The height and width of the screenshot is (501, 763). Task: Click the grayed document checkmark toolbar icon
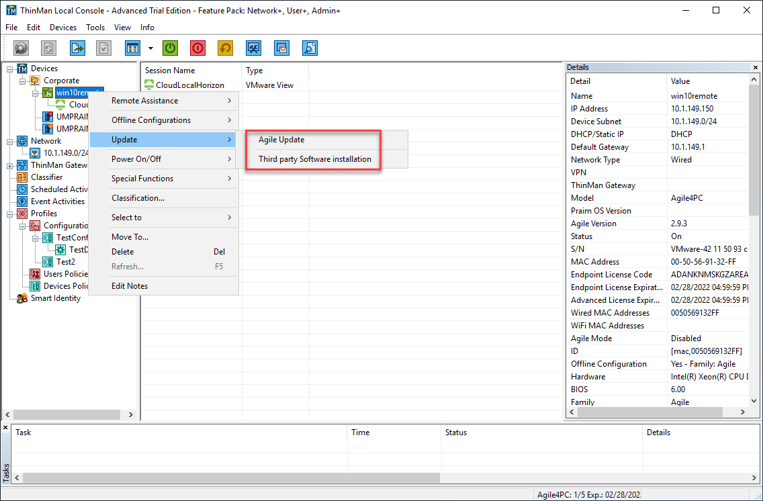click(x=103, y=48)
